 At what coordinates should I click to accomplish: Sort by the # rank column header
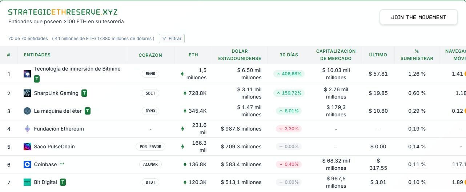pos(9,55)
